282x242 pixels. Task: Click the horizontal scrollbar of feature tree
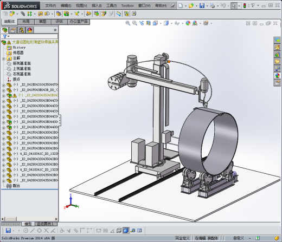click(x=29, y=219)
